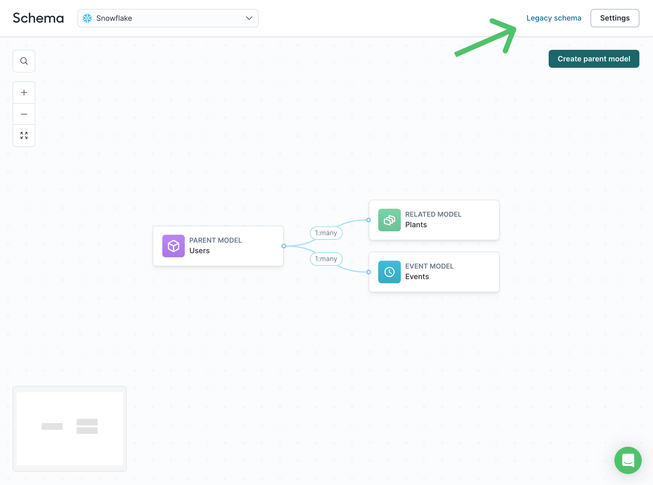Click the minimap thumbnail in bottom left
653x485 pixels.
coord(69,429)
